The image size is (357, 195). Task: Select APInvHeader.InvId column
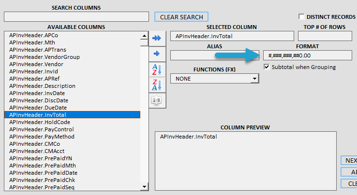click(x=73, y=71)
